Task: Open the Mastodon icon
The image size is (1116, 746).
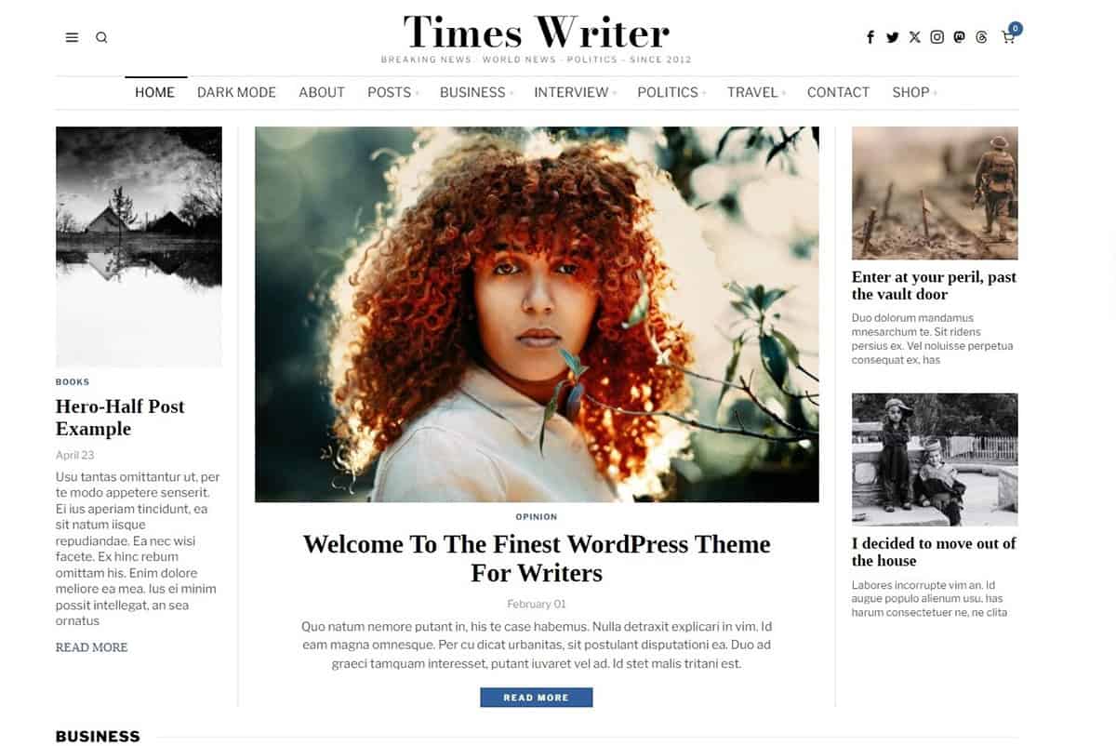Action: 960,37
